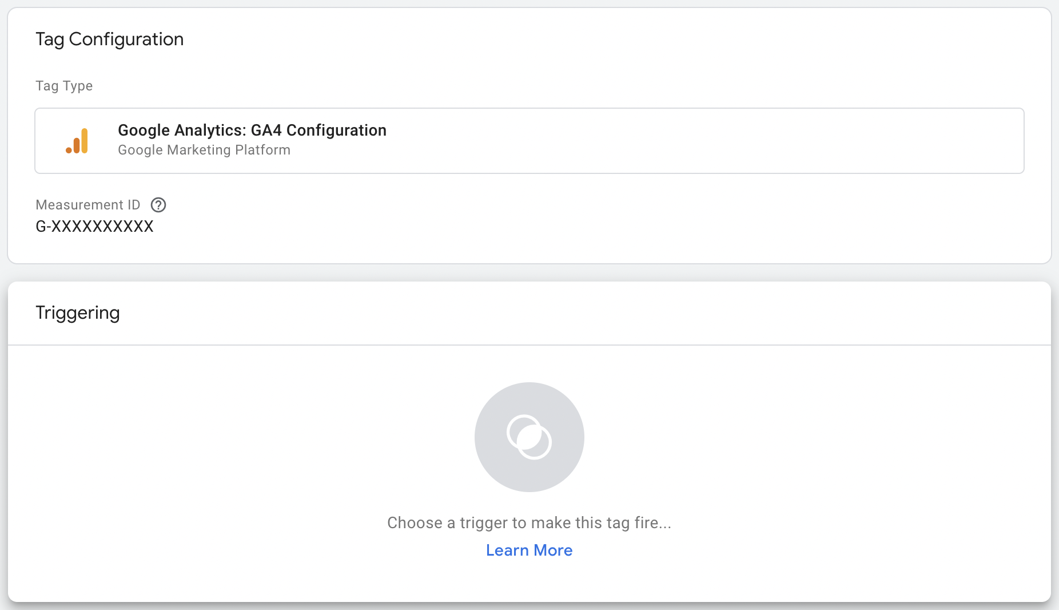1059x610 pixels.
Task: Select the Tag Type label
Action: tap(64, 86)
